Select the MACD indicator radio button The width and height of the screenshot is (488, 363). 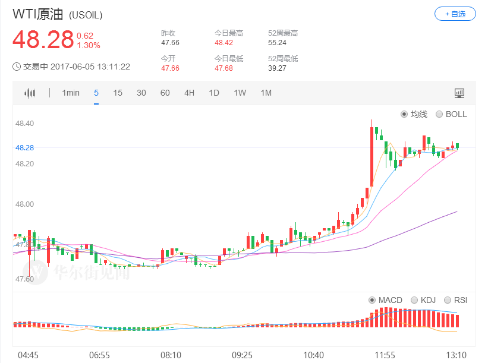(372, 300)
